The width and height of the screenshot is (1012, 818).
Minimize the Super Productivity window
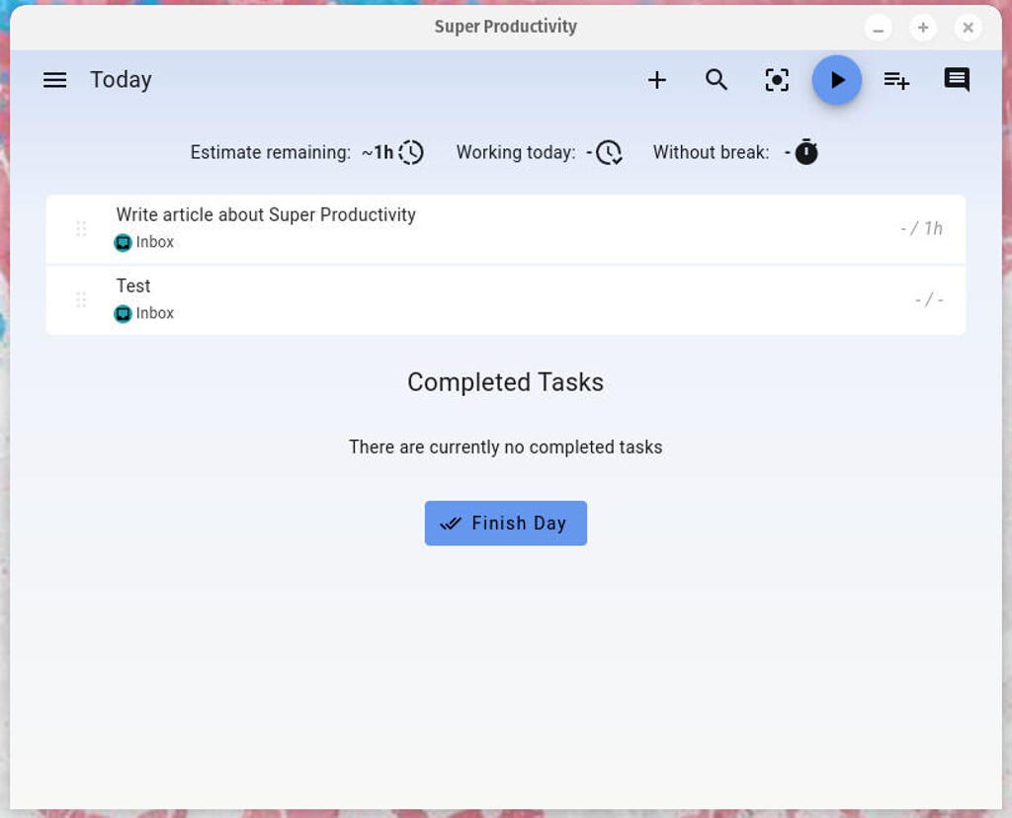click(878, 28)
